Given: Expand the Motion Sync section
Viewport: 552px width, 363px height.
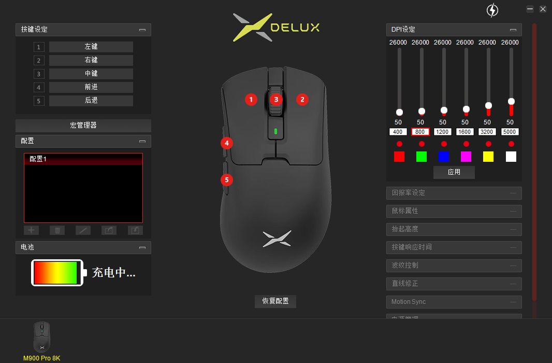Looking at the screenshot, I should [x=454, y=302].
